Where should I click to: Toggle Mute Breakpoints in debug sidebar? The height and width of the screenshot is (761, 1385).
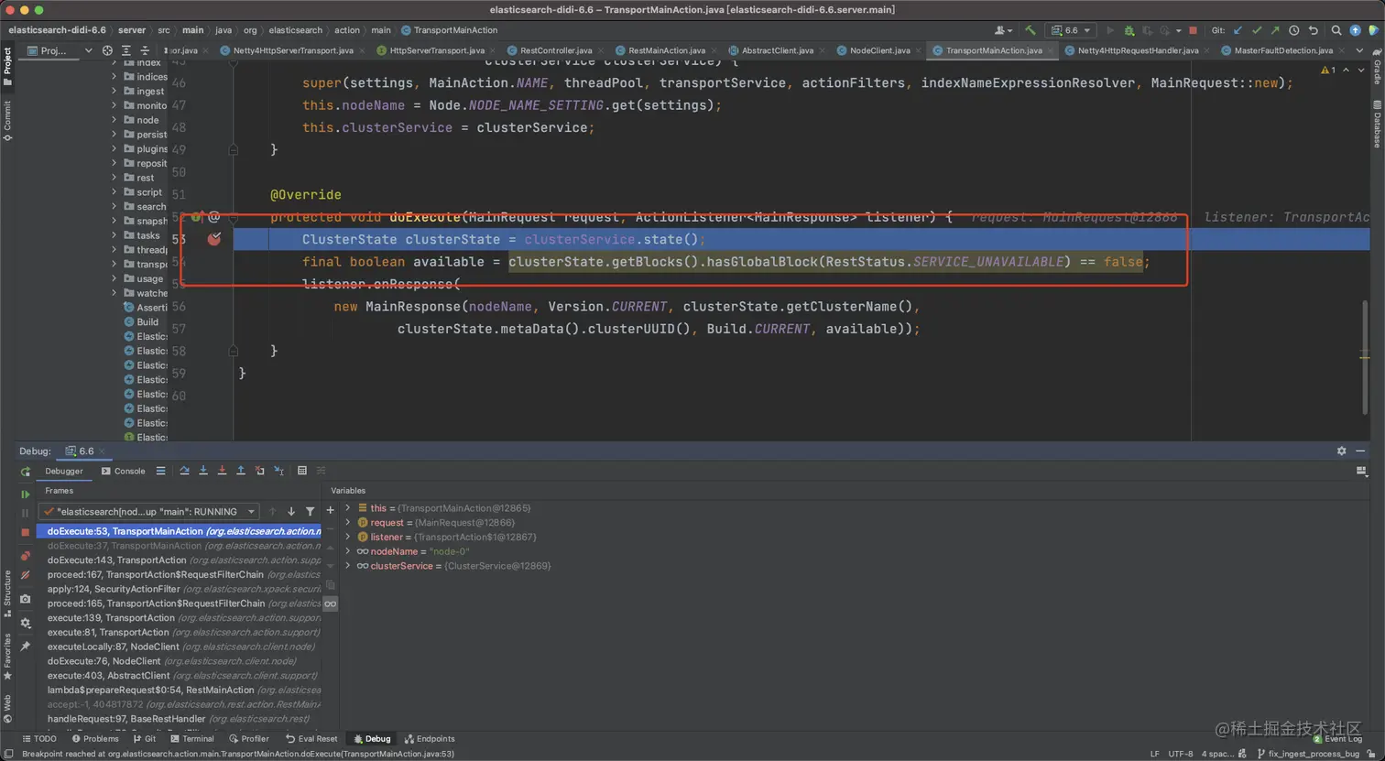point(25,575)
